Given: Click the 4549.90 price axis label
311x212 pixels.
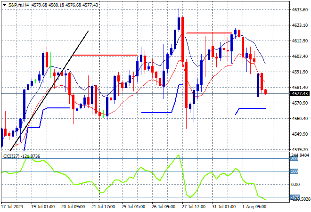Looking at the screenshot, I should [x=300, y=134].
